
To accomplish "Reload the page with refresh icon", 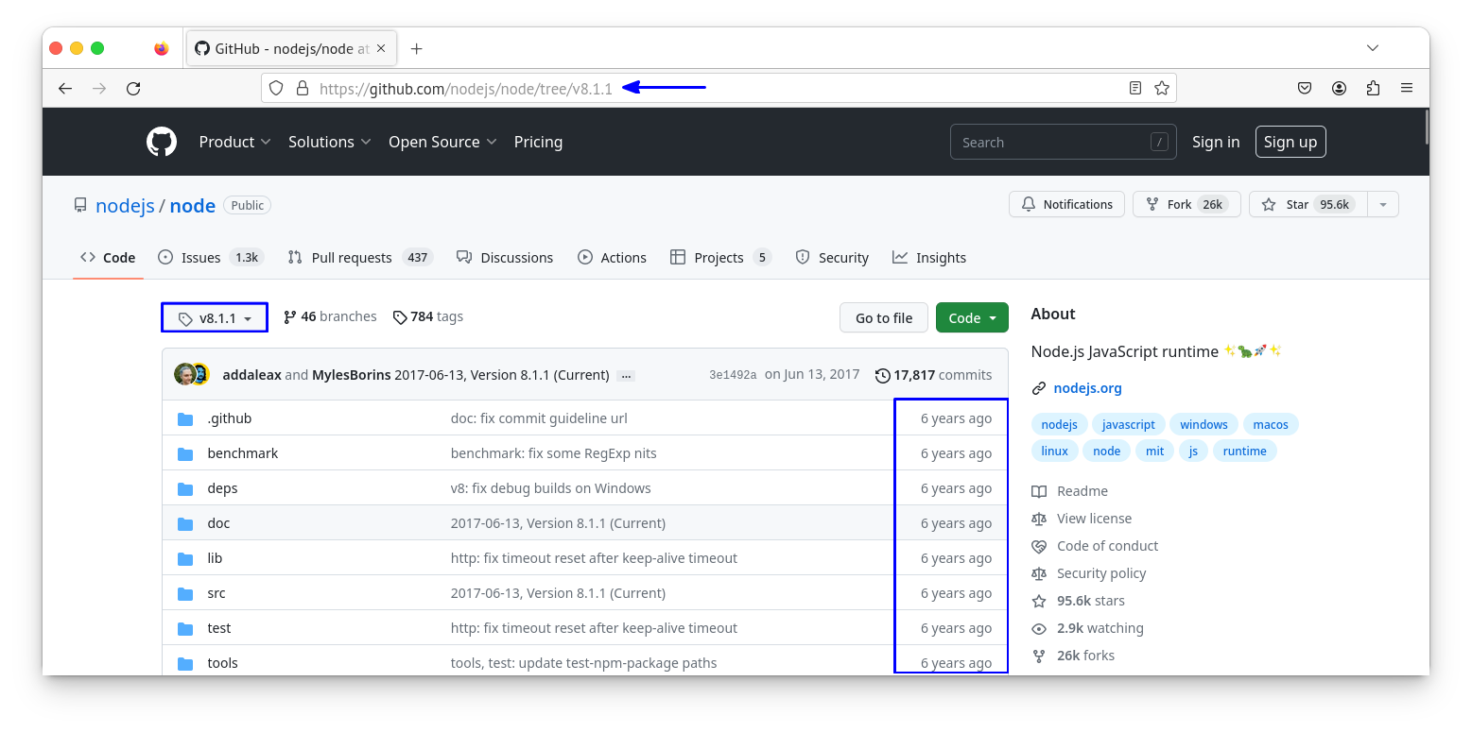I will [133, 88].
